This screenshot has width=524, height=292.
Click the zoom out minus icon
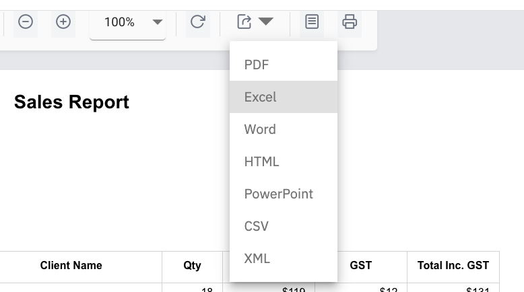click(26, 22)
